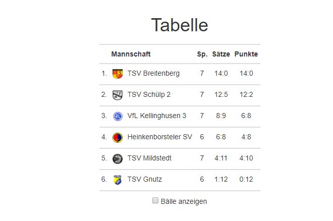Viewport: 333px width, 221px height.
Task: Click the Bälle anzeigen label text
Action: [x=184, y=201]
